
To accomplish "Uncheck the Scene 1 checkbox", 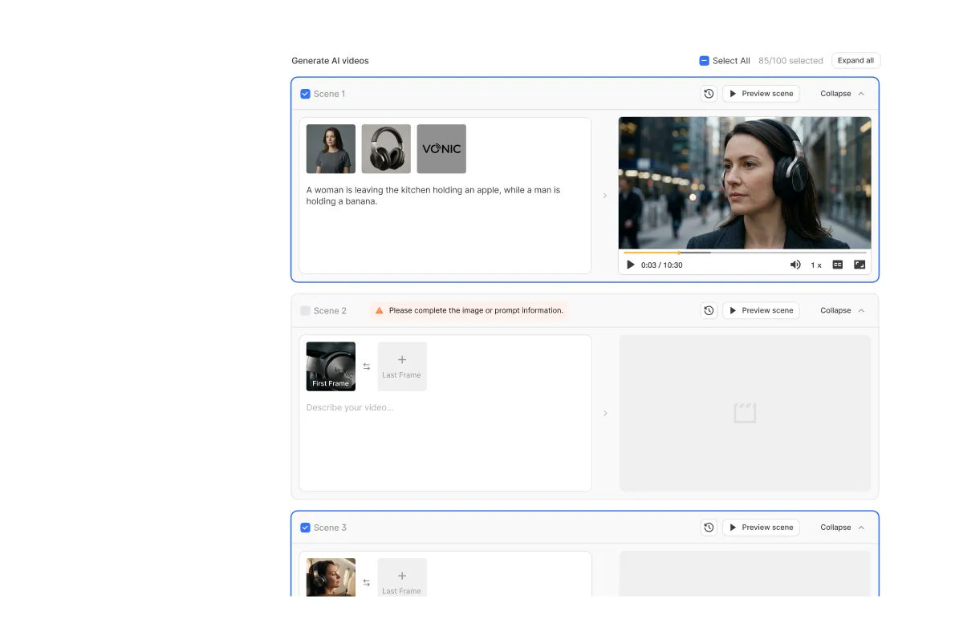I will (305, 94).
